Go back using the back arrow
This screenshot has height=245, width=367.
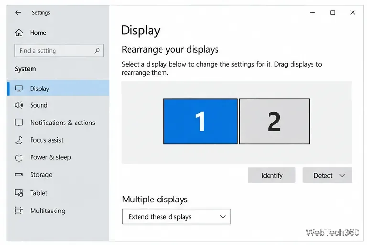click(18, 12)
